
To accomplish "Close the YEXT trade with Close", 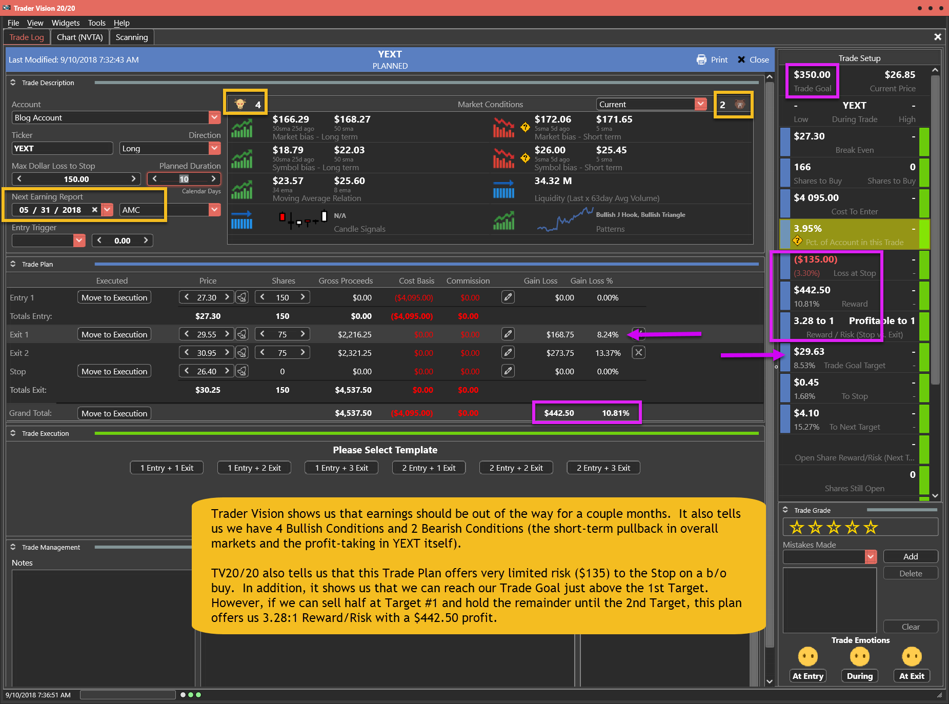I will coord(753,60).
